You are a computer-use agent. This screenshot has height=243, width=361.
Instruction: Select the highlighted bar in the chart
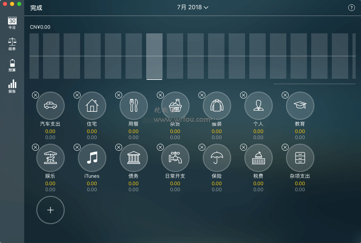(x=154, y=56)
